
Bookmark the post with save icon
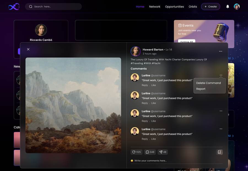[x=219, y=152]
